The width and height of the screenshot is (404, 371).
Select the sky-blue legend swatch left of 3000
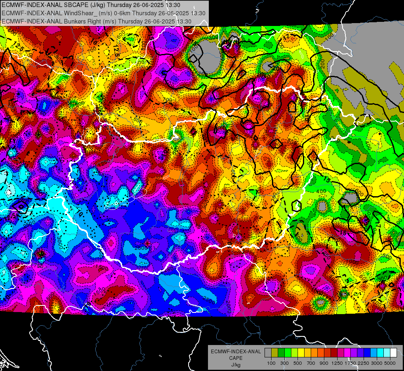(x=373, y=352)
